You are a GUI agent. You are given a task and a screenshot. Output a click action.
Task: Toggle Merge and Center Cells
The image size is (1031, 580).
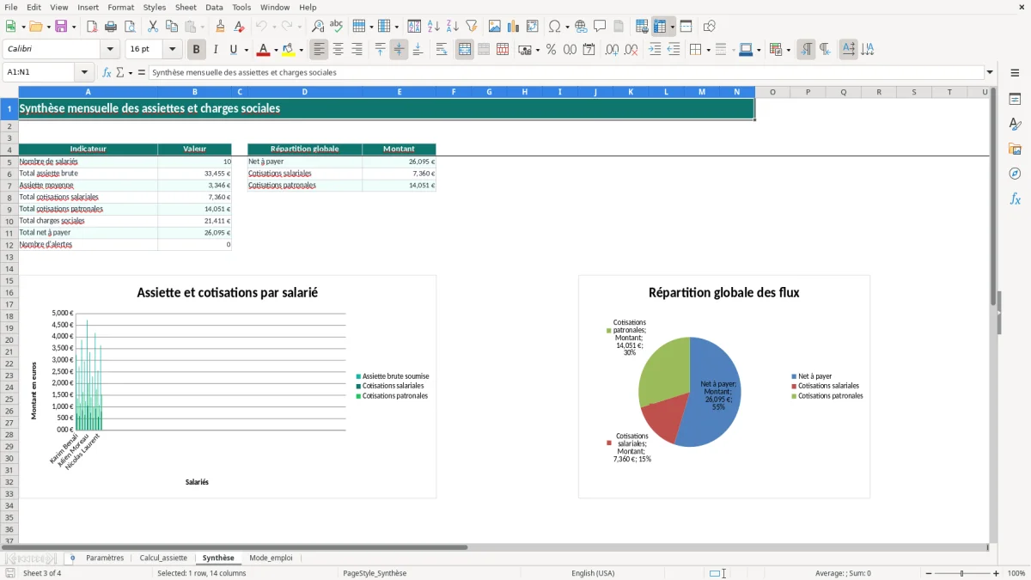tap(465, 50)
